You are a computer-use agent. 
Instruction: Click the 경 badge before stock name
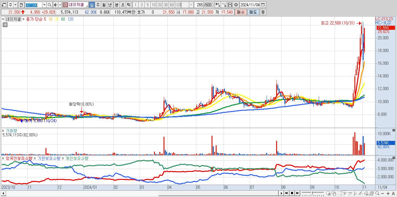[65, 5]
